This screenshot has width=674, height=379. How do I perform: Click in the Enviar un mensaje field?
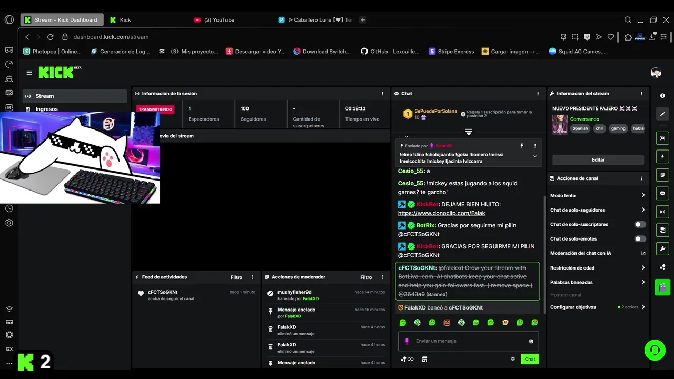click(x=469, y=341)
